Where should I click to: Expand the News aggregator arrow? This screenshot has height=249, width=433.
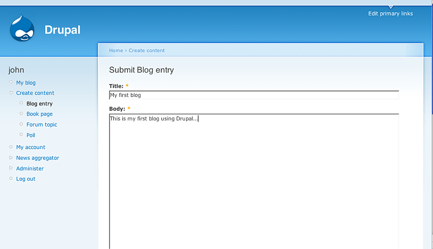[x=11, y=158]
